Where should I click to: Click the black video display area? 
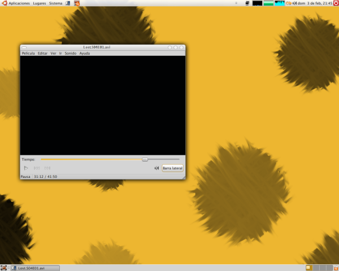103,106
